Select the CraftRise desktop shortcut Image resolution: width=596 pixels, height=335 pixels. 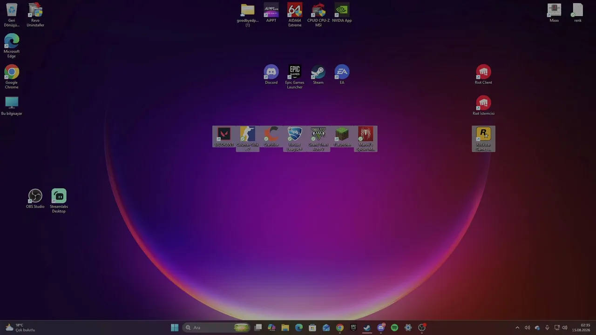tap(271, 137)
